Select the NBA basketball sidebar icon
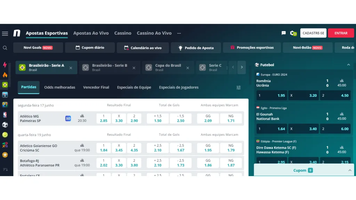Screen dimensions: 356x200 click(5, 115)
